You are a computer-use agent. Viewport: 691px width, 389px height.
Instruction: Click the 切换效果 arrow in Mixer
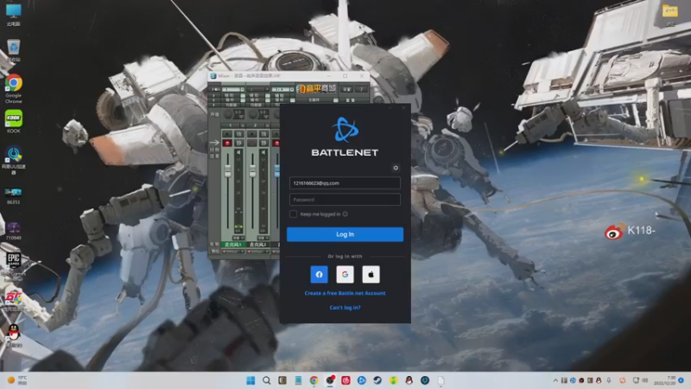214,143
